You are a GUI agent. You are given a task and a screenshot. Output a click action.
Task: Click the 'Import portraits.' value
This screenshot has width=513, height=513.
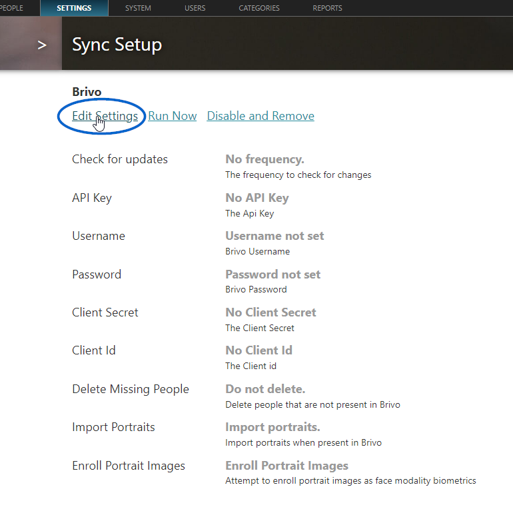[x=272, y=427]
